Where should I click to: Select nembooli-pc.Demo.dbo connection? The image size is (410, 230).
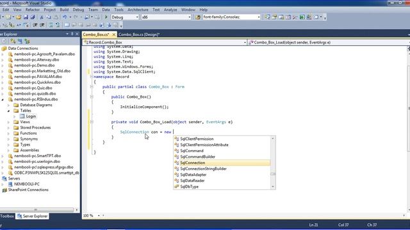click(x=34, y=65)
